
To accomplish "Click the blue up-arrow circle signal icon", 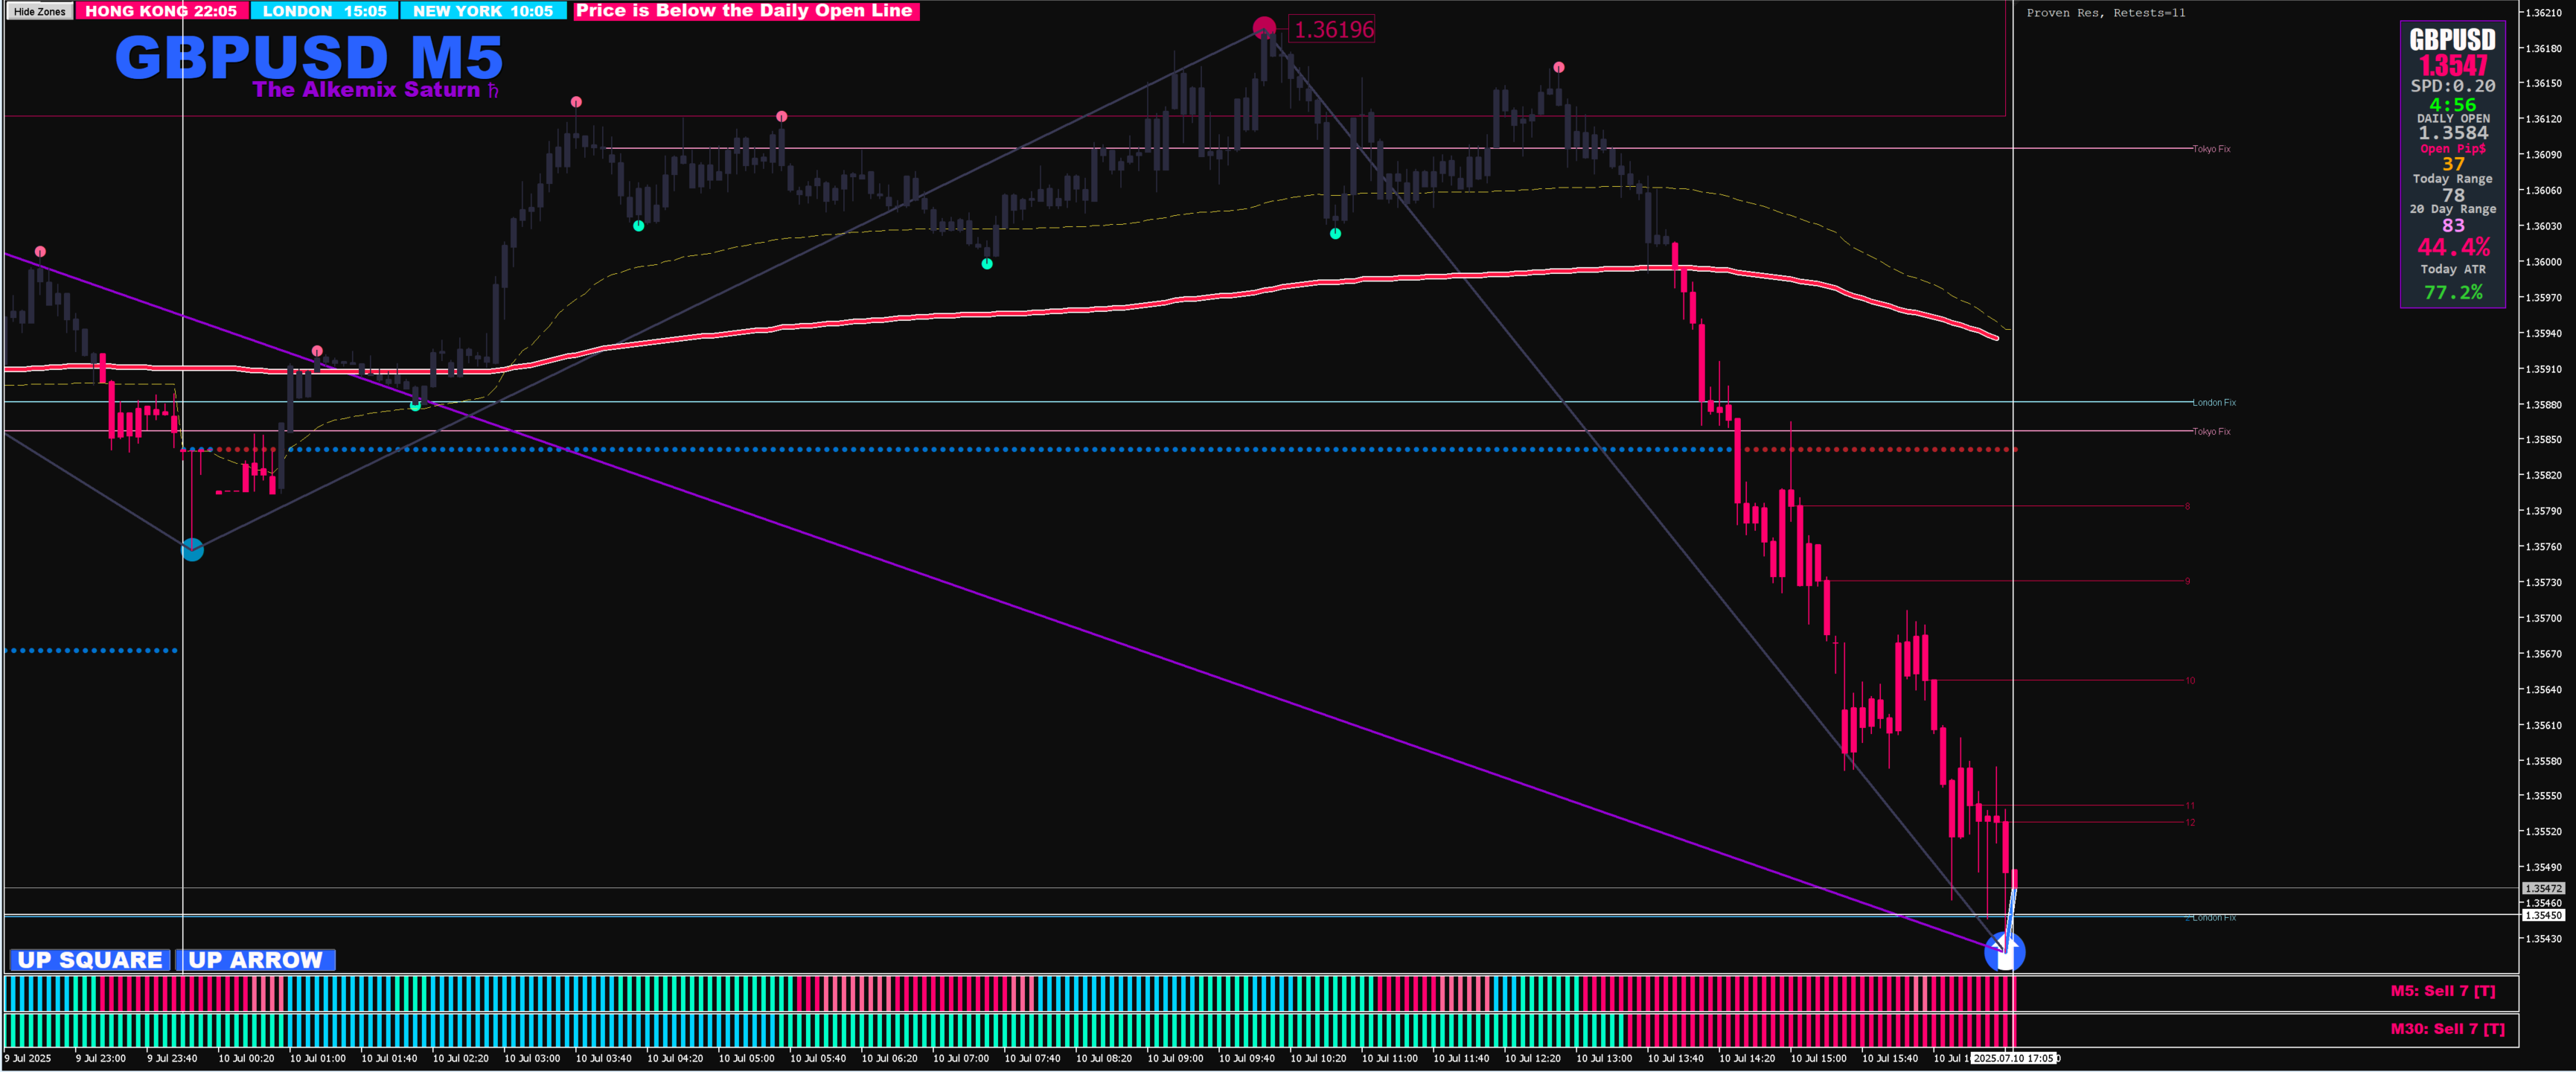I will click(x=2004, y=951).
